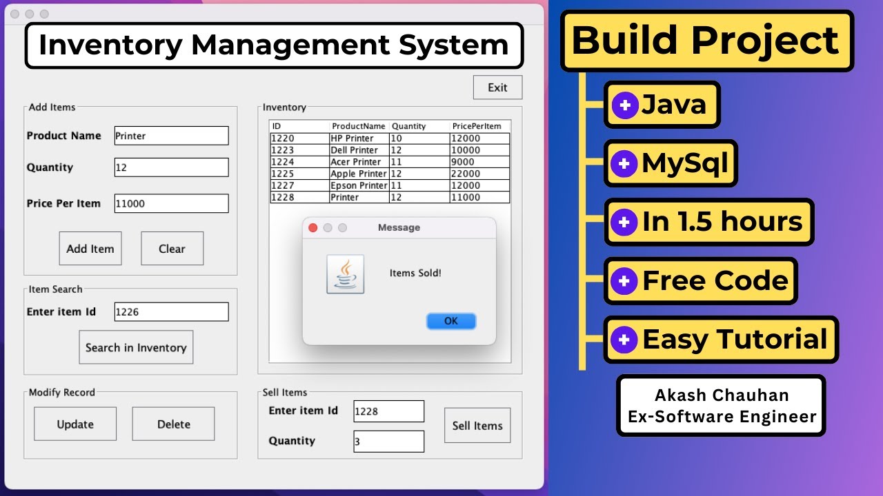The image size is (883, 496).
Task: Focus the Product Name input field
Action: pos(171,136)
